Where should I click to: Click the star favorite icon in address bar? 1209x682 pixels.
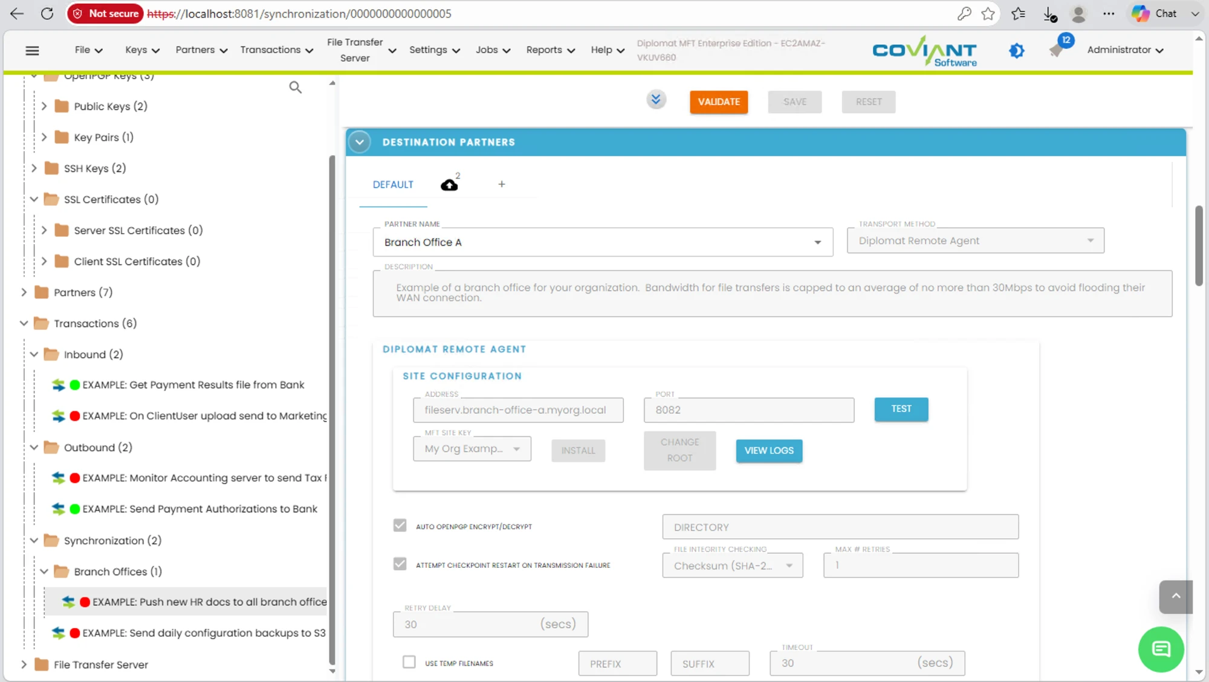coord(988,13)
